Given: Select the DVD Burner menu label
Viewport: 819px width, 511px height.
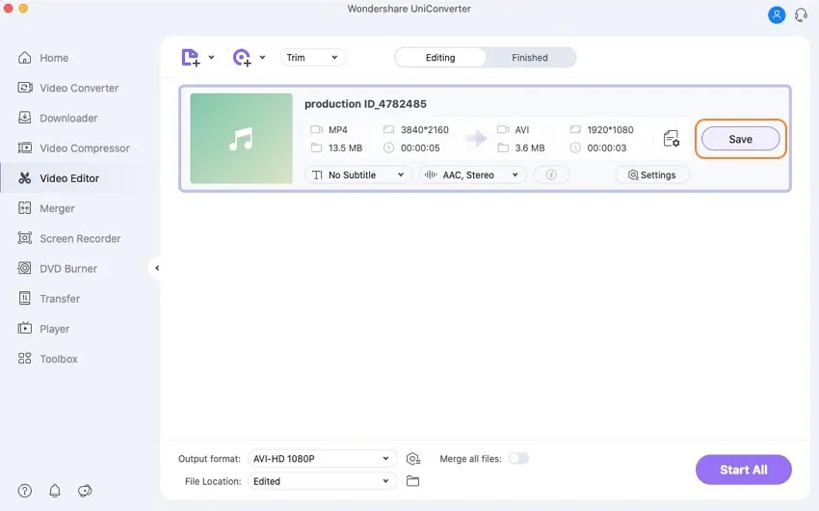Looking at the screenshot, I should [x=68, y=269].
